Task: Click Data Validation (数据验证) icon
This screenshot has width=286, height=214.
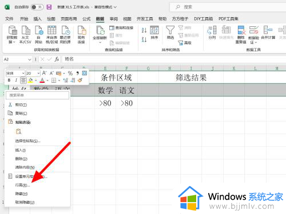Action: (253, 30)
